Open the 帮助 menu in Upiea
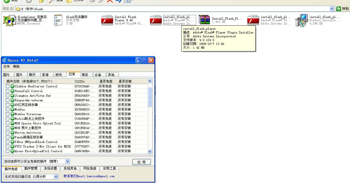350x184 pixels. tap(16, 67)
